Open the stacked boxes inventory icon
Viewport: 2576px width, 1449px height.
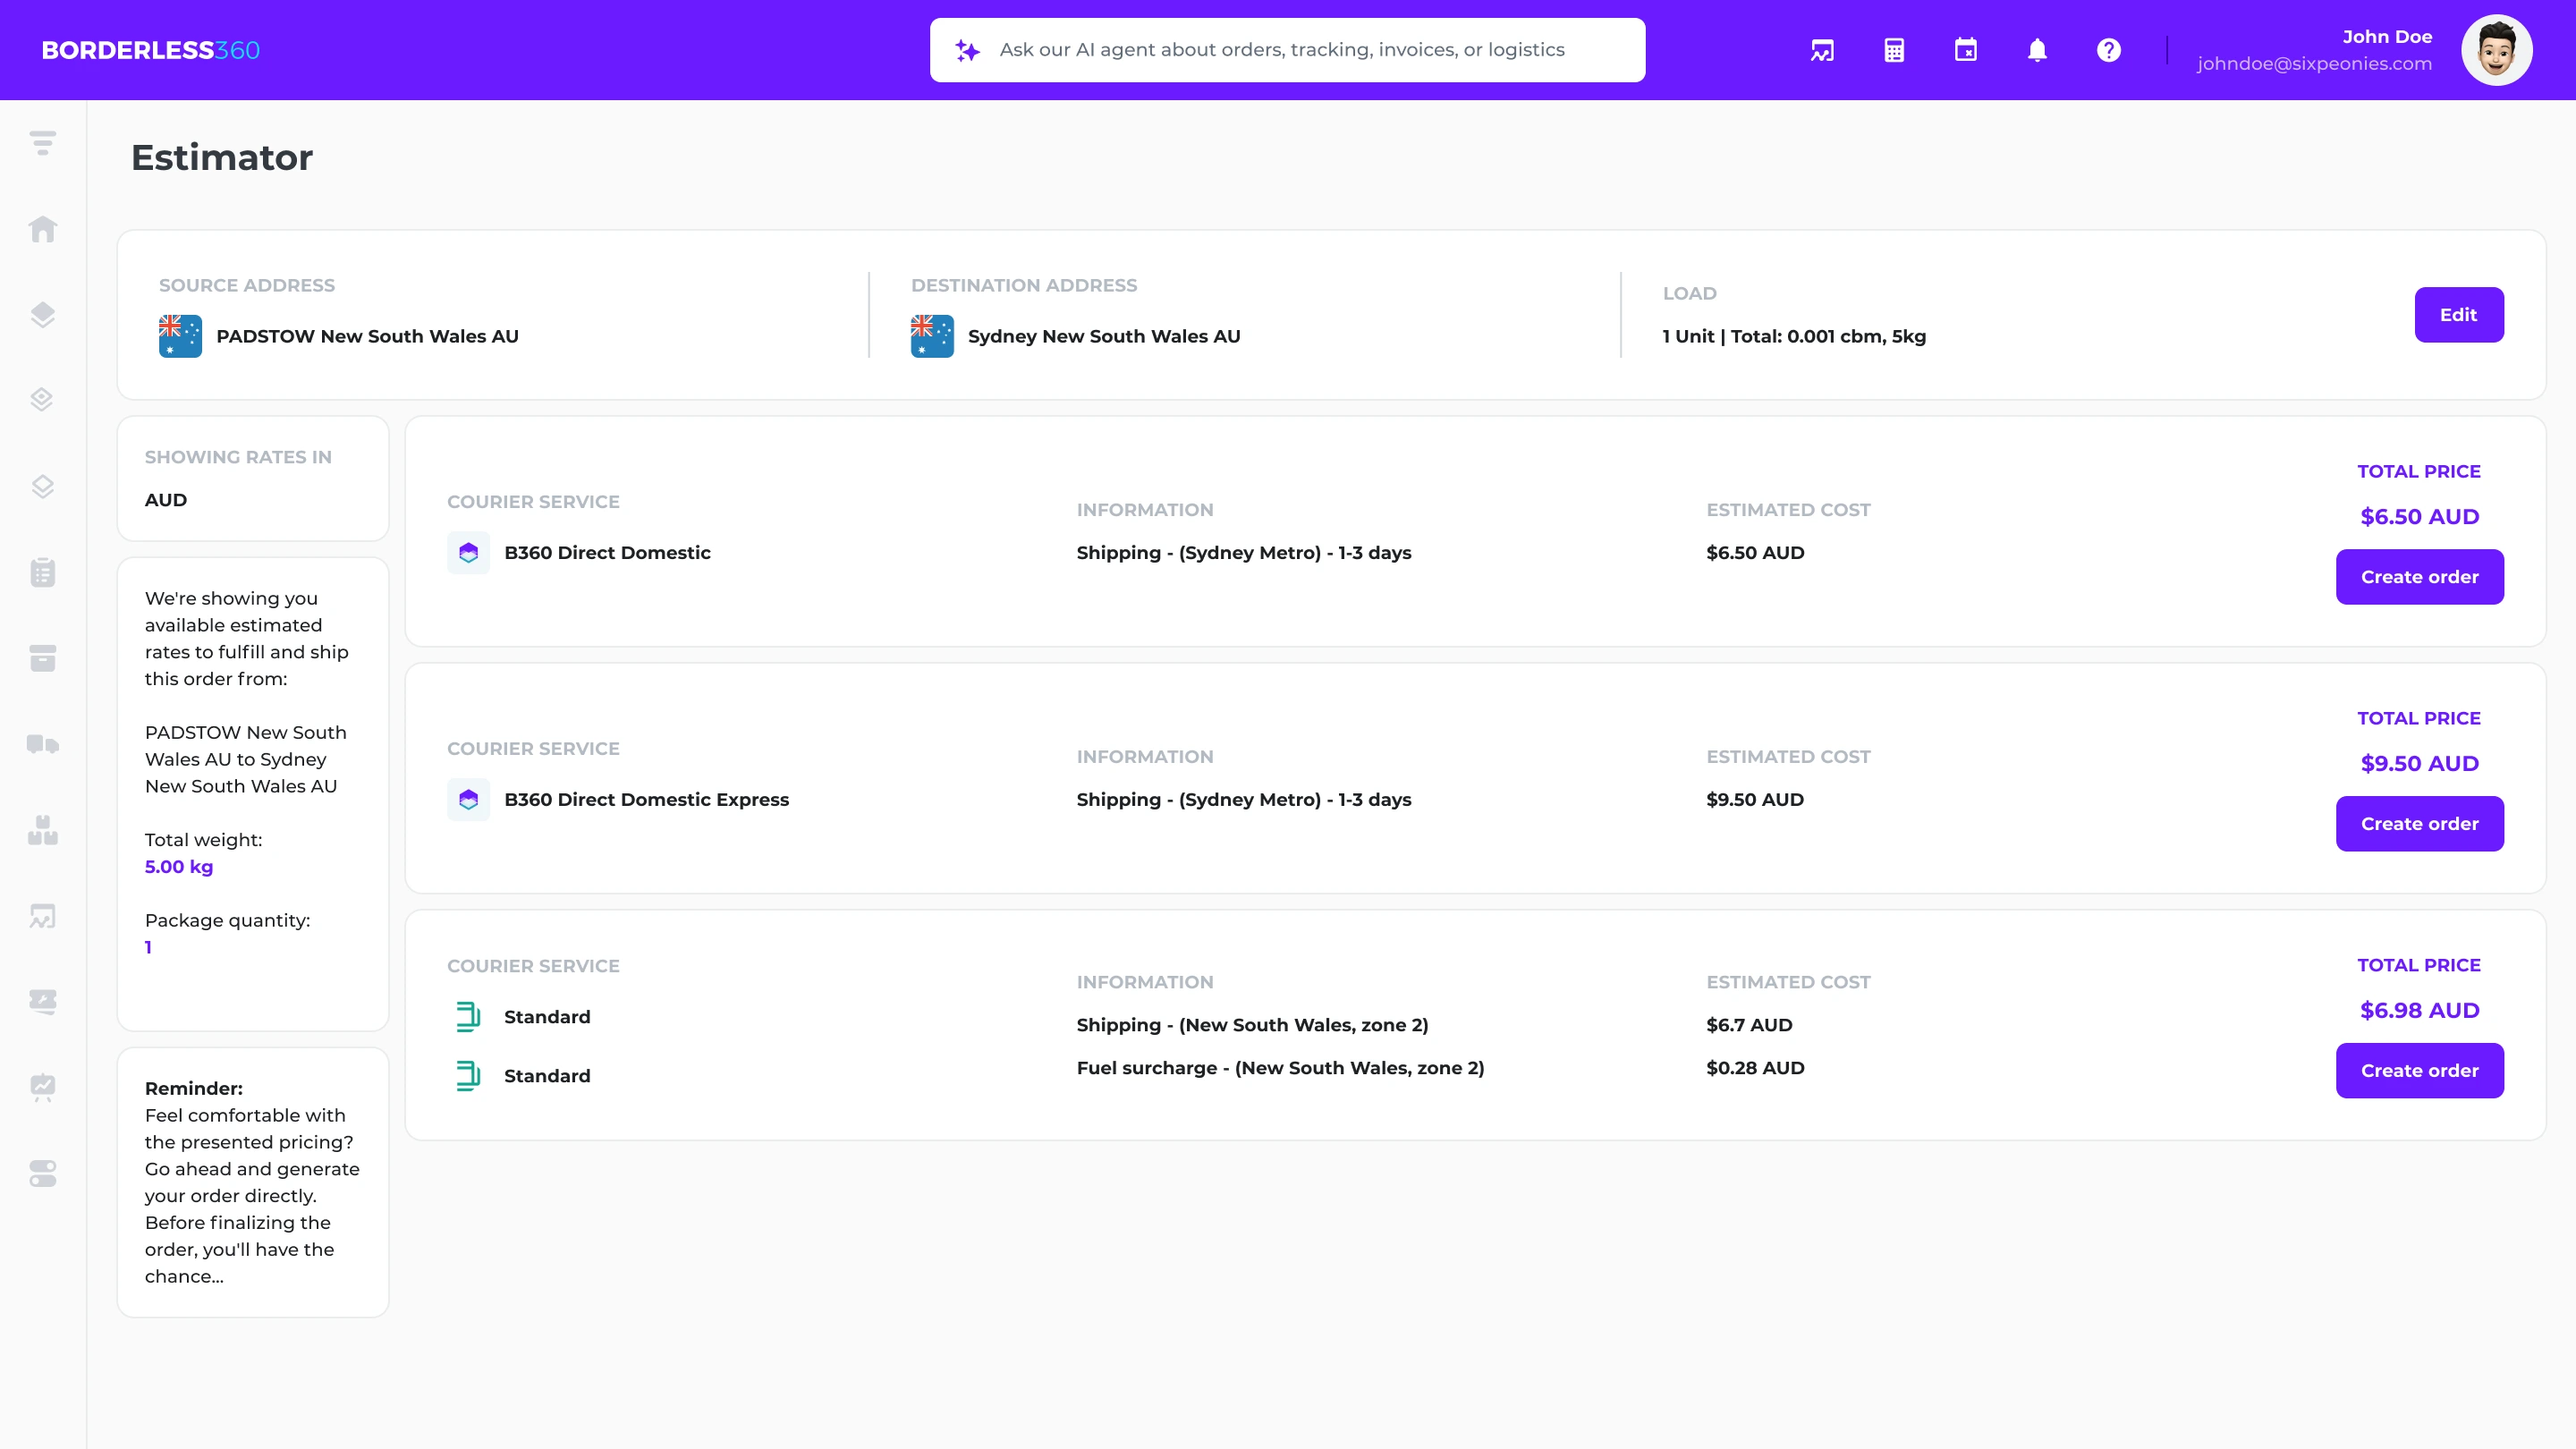pyautogui.click(x=42, y=830)
